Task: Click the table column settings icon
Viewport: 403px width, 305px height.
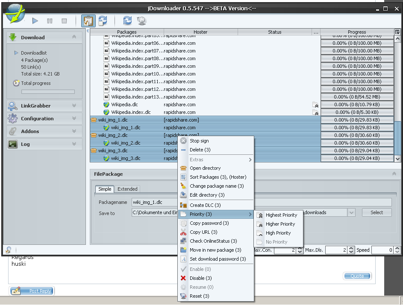Action: (397, 32)
